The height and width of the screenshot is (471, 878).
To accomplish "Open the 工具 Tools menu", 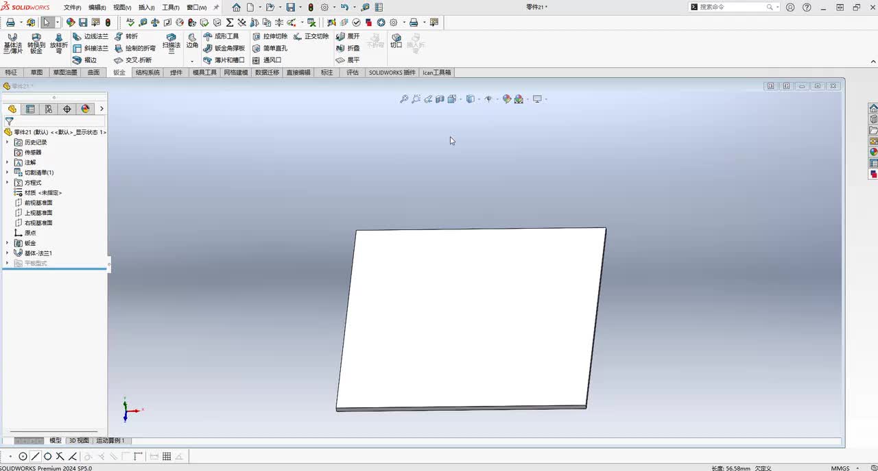I will point(171,8).
